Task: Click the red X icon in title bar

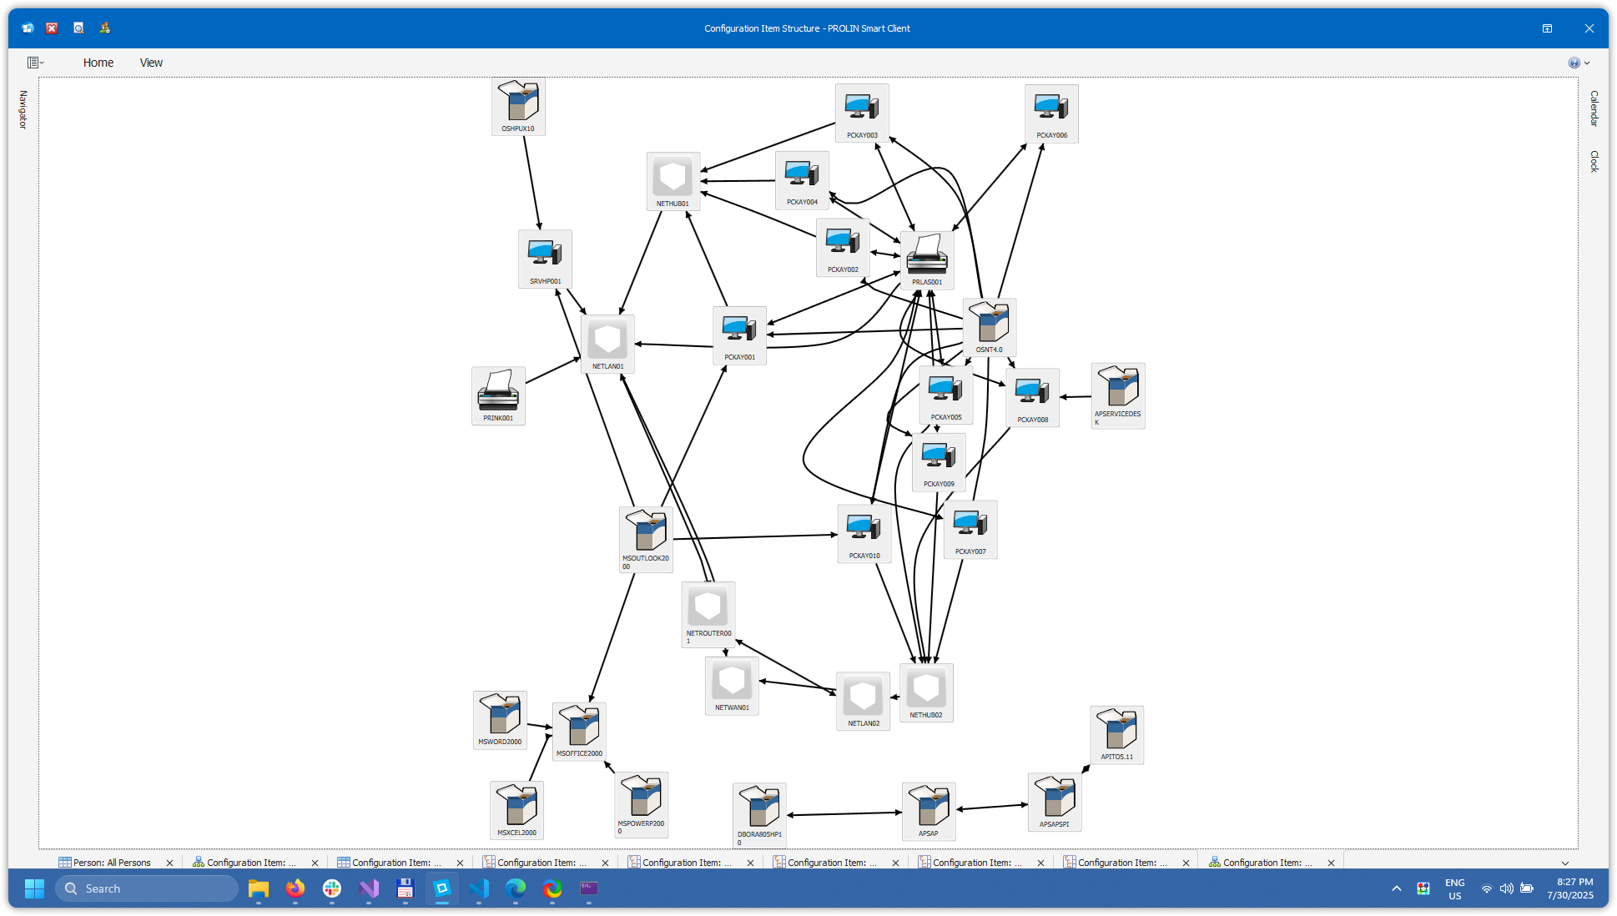Action: (x=52, y=28)
